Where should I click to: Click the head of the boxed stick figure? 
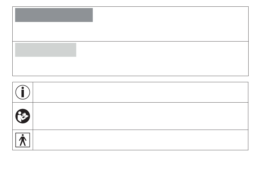click(23, 135)
